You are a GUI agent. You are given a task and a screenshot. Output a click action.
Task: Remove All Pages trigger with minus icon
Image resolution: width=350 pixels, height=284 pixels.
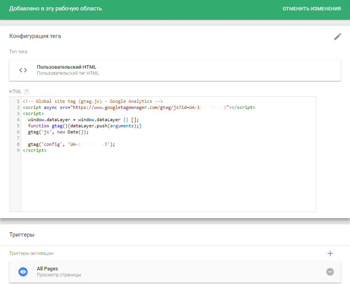[x=330, y=272]
